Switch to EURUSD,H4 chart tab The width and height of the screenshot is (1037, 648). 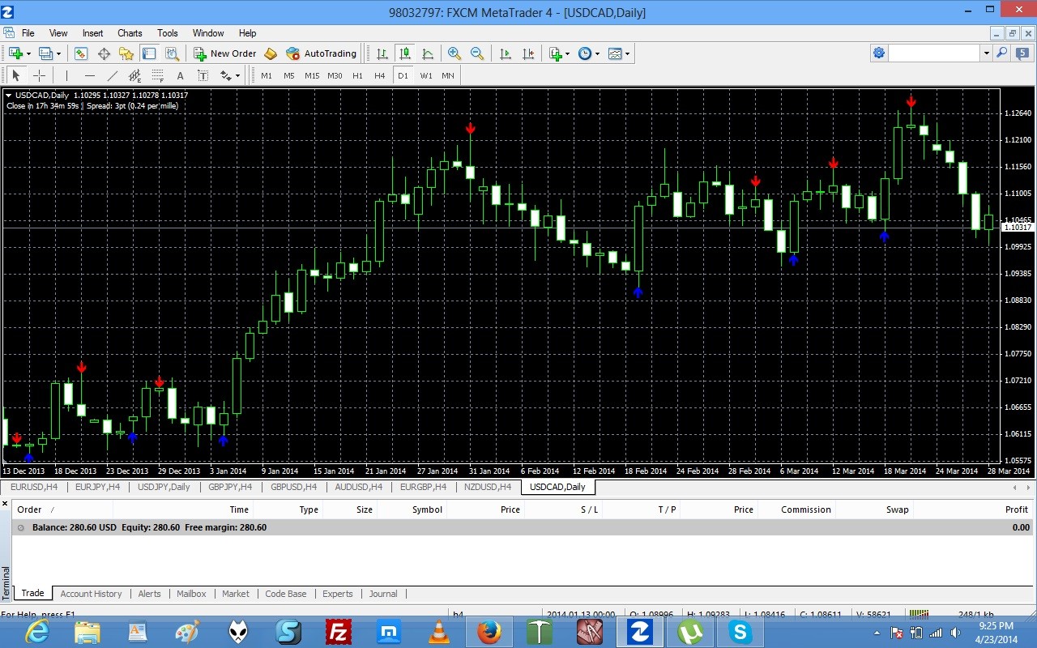click(x=34, y=487)
